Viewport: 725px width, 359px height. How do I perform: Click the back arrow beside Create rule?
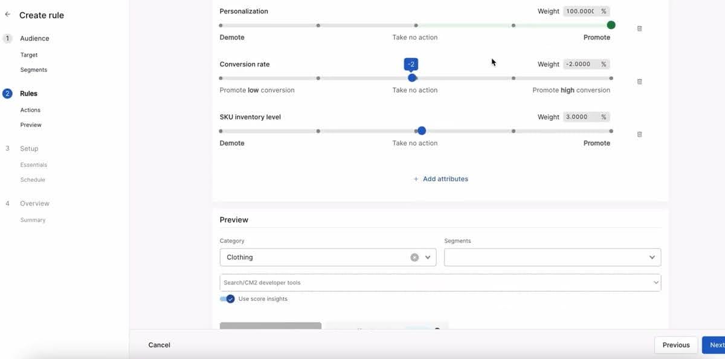coord(7,15)
